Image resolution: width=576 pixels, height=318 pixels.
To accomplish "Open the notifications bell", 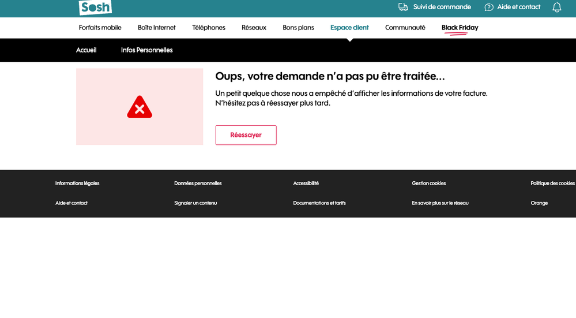I will [556, 8].
